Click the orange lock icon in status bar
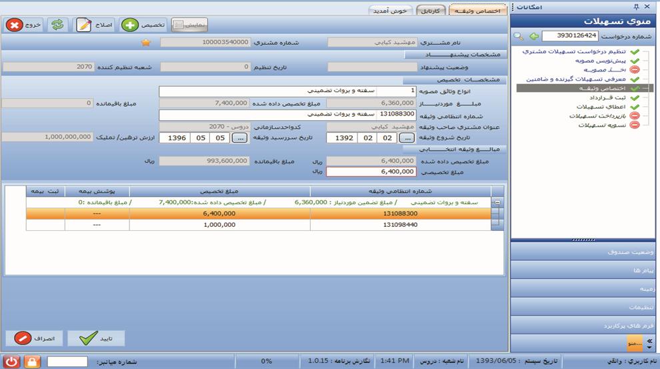This screenshot has height=369, width=660. tap(32, 361)
